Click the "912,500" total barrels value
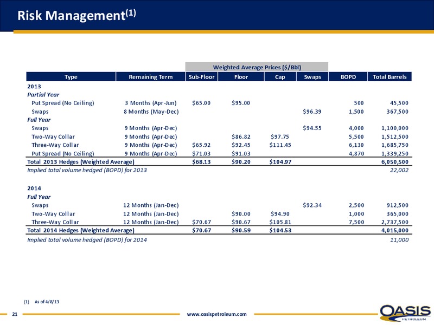 (x=398, y=205)
